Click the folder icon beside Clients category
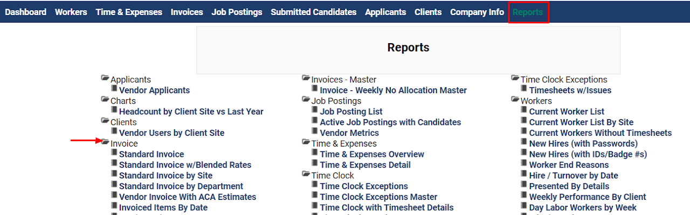The image size is (690, 215). (x=105, y=121)
